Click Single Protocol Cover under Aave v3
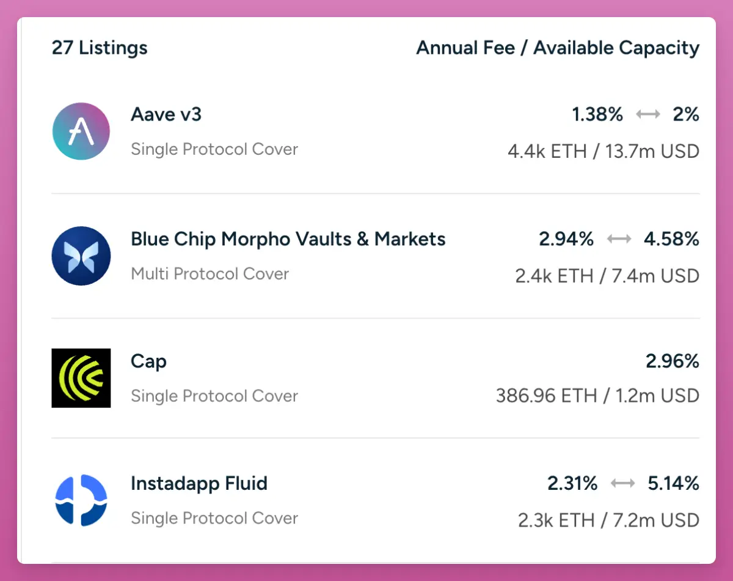This screenshot has height=581, width=733. click(214, 149)
